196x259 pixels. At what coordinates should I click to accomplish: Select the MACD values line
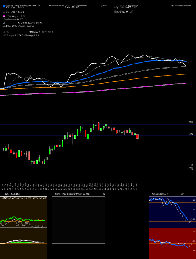[19, 26]
